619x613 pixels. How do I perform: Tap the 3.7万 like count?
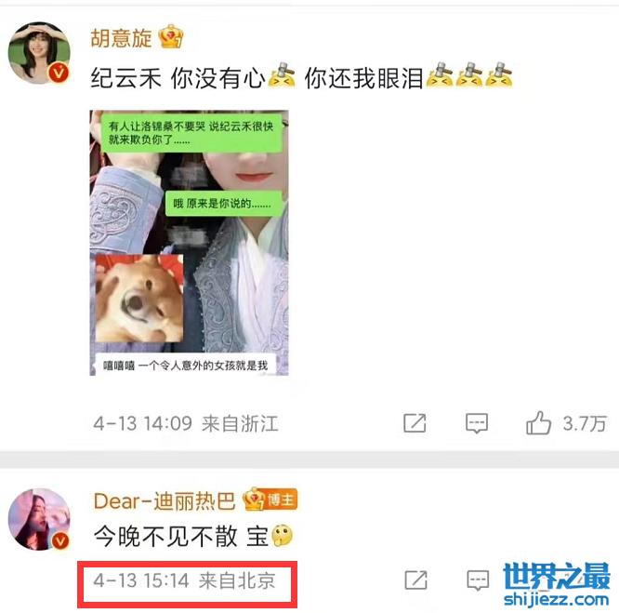585,424
